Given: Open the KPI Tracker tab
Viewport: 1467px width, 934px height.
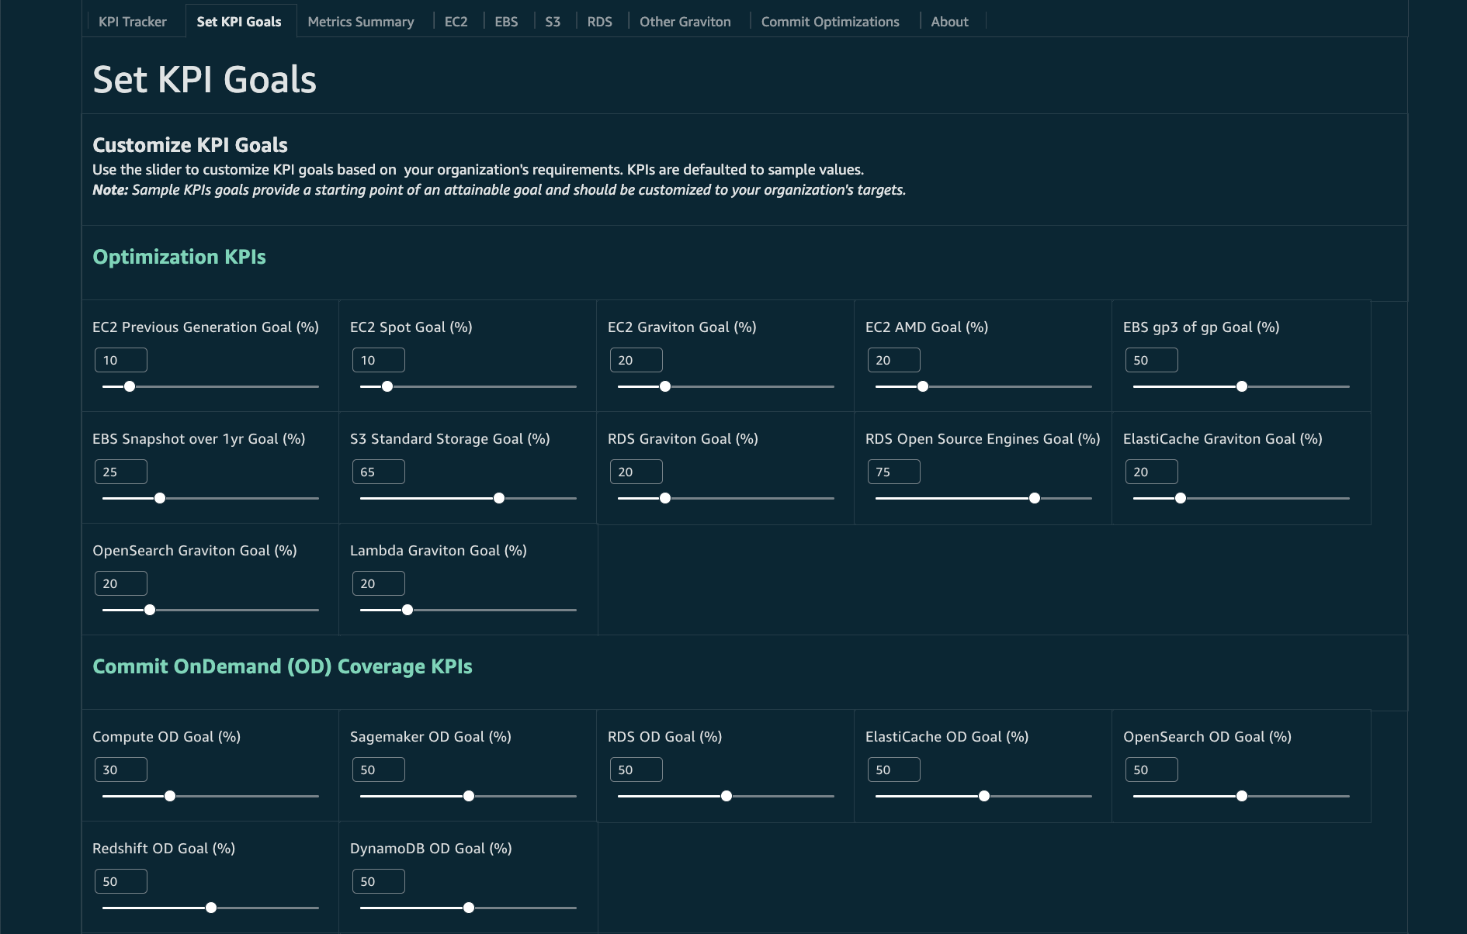Looking at the screenshot, I should [133, 22].
